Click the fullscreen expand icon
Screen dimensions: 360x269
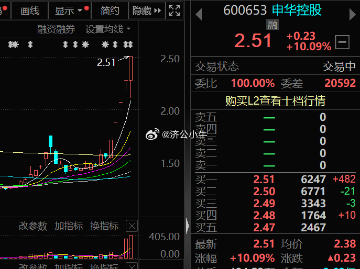(x=175, y=10)
